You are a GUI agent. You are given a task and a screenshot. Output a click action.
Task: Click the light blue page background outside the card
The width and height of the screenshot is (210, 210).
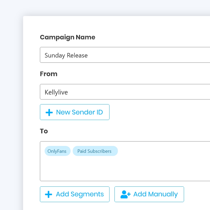[x=10, y=105]
